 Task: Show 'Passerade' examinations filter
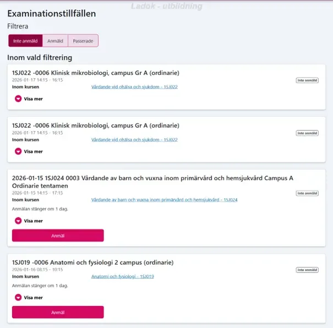click(83, 41)
